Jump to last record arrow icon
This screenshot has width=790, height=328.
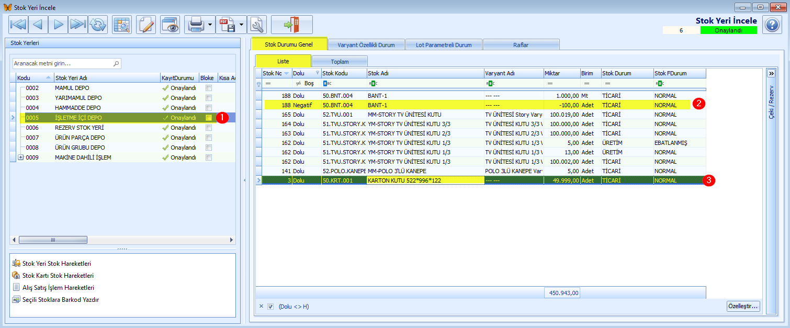coord(78,25)
